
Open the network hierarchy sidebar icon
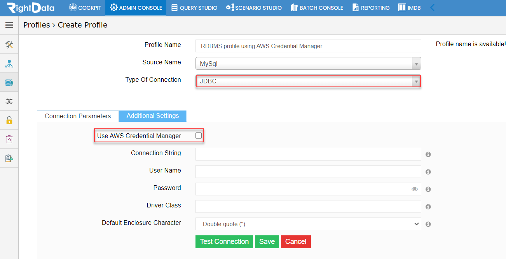point(9,64)
